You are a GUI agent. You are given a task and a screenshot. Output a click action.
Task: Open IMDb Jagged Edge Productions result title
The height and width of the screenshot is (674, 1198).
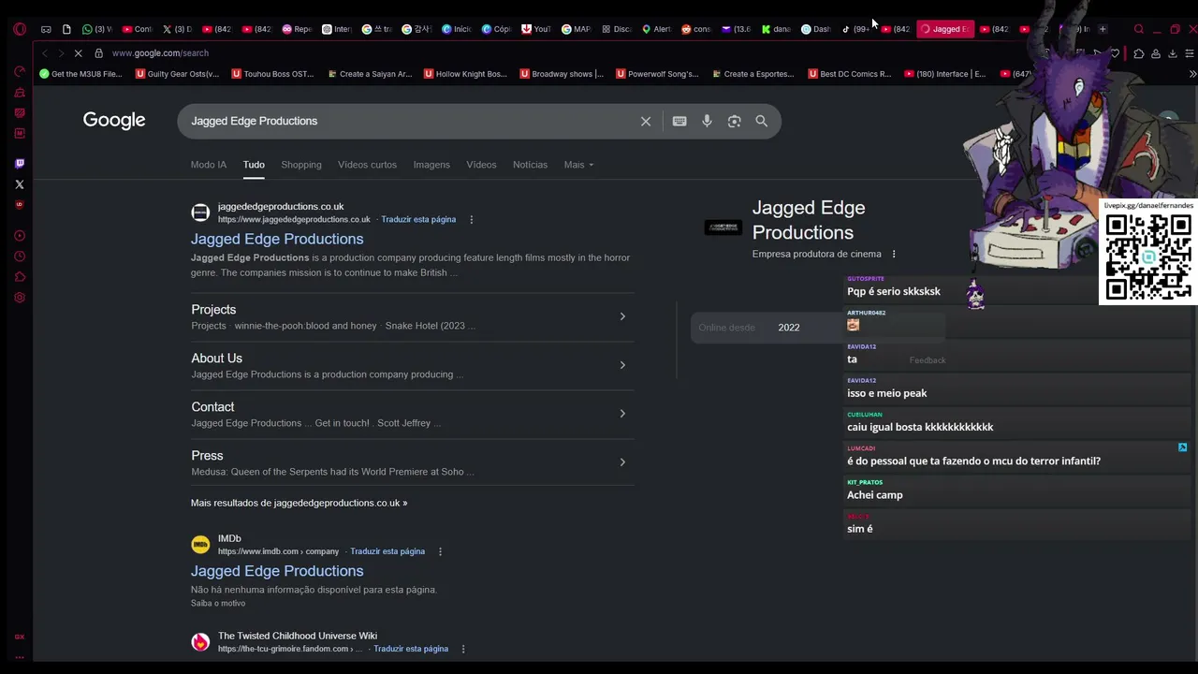(x=277, y=571)
